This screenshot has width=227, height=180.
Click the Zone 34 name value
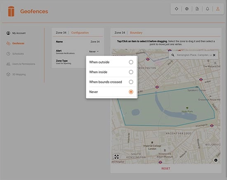tap(95, 42)
